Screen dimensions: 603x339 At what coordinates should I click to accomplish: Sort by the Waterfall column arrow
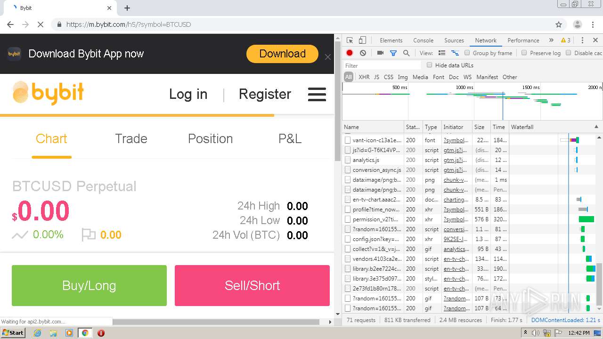tap(596, 127)
